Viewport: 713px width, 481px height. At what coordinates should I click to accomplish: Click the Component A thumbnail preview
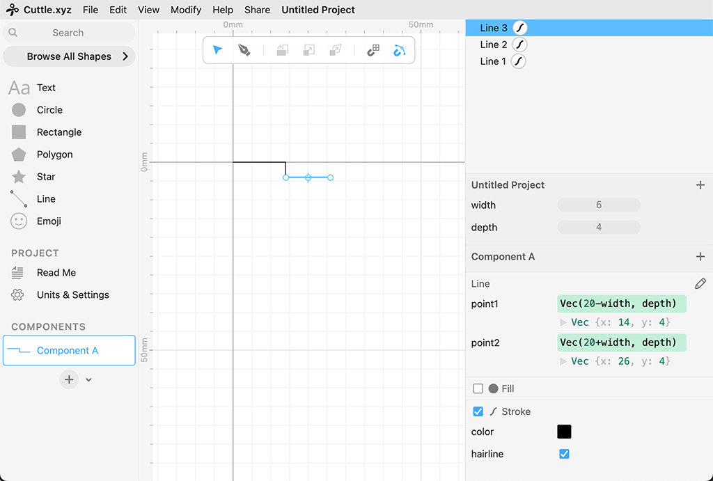(x=19, y=351)
